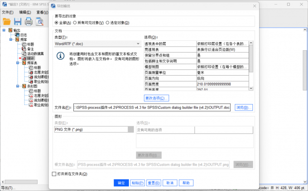This screenshot has height=191, width=308.
Task: Click the print preview magnifier icon
Action: [x=40, y=21]
